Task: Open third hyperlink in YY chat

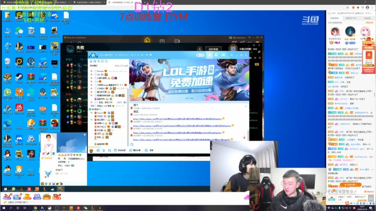Action: click(177, 133)
